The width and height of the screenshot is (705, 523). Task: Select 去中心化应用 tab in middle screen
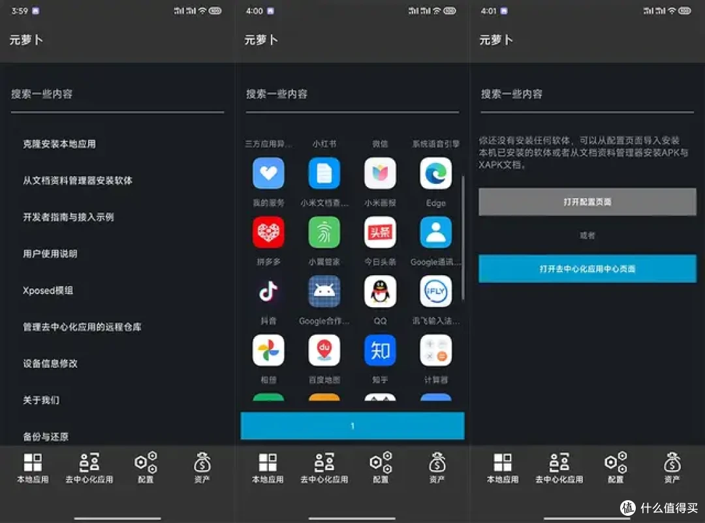(x=324, y=468)
